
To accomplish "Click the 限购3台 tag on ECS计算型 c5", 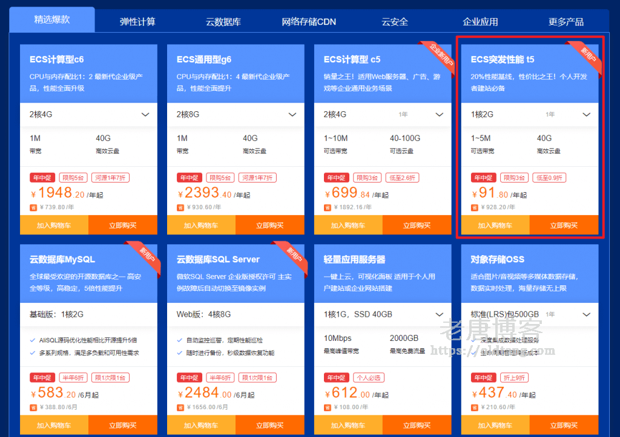I will pos(368,177).
